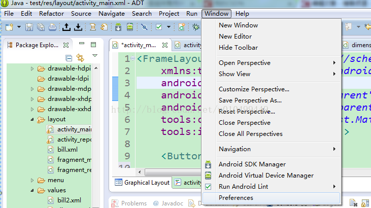Open the Android SDK Manager toolbar icon
The width and height of the screenshot is (371, 208).
point(118,27)
